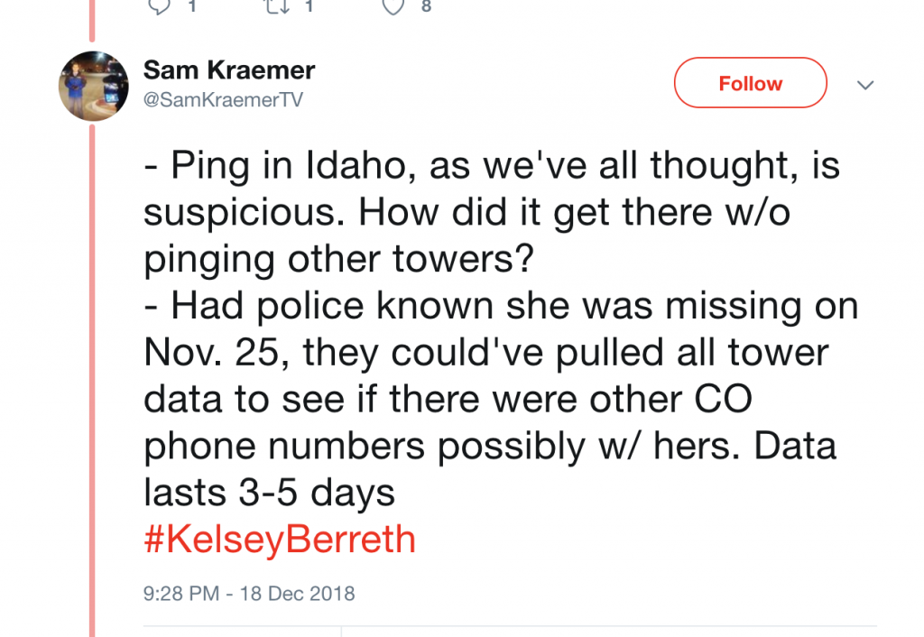Image resolution: width=924 pixels, height=637 pixels.
Task: Open the 9:28 PM - 18 Dec 2018 timestamp
Action: pyautogui.click(x=249, y=594)
